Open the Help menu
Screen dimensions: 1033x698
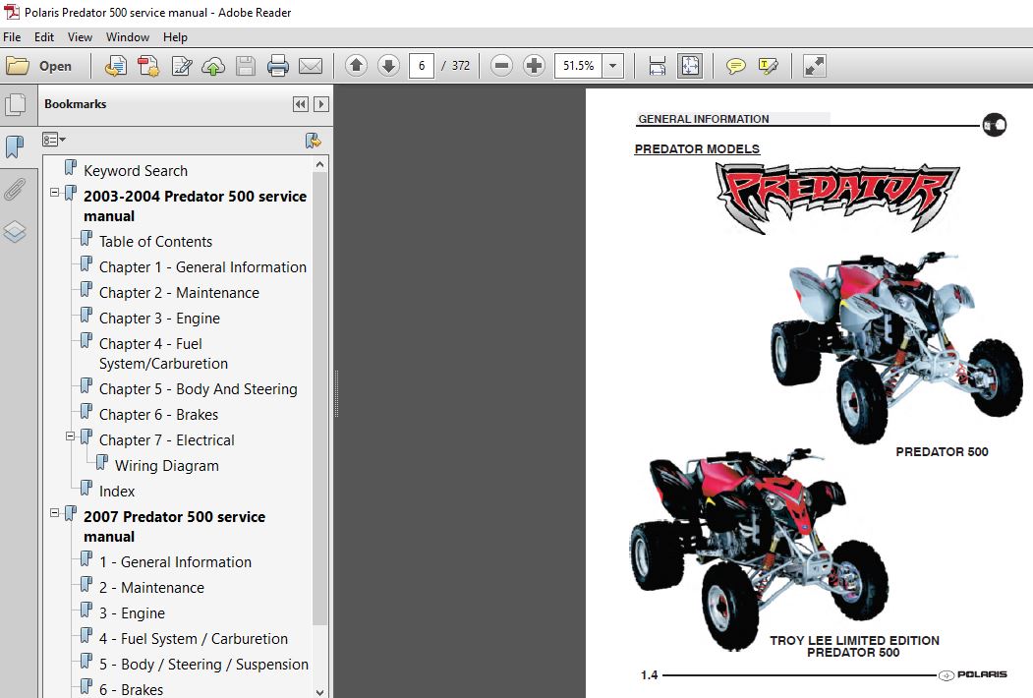[175, 37]
